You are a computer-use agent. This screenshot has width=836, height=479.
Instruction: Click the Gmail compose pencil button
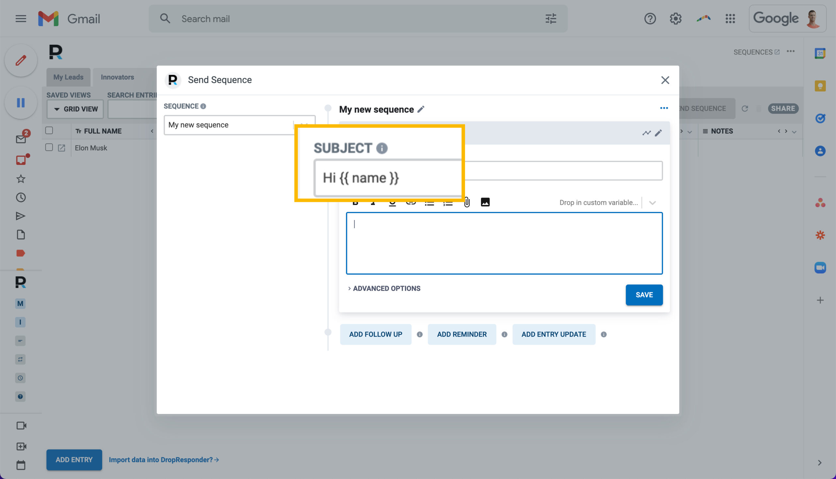21,60
